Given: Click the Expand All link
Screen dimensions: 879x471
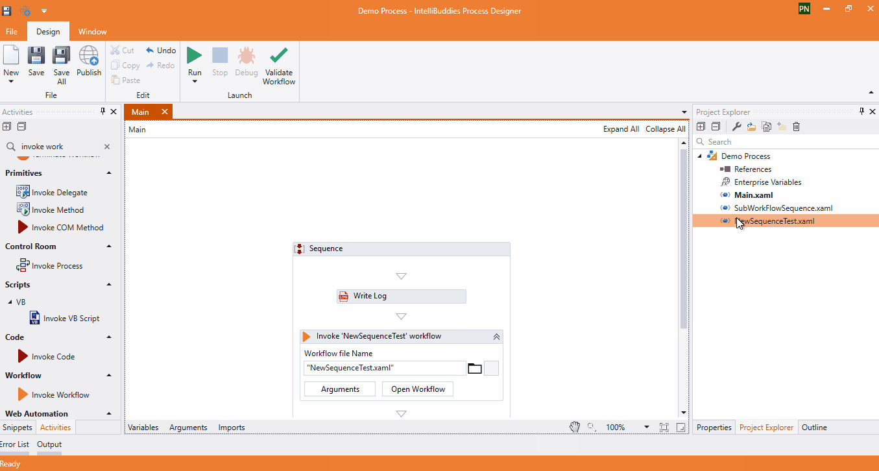Looking at the screenshot, I should click(x=620, y=128).
